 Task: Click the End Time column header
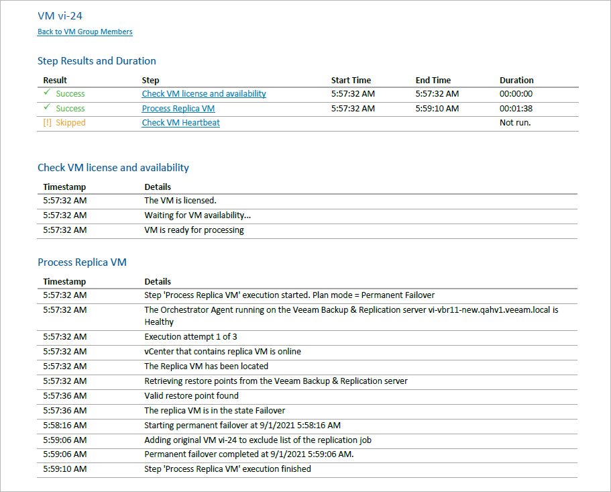[x=433, y=81]
